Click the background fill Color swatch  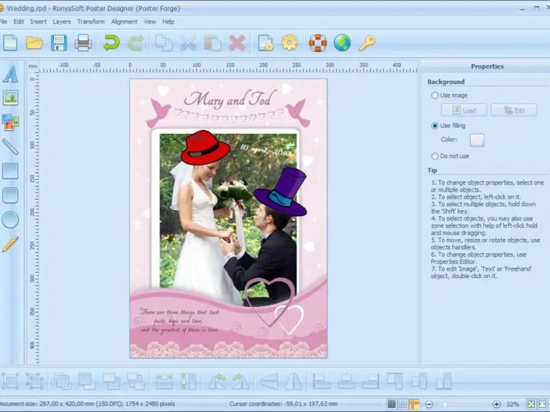tap(476, 140)
